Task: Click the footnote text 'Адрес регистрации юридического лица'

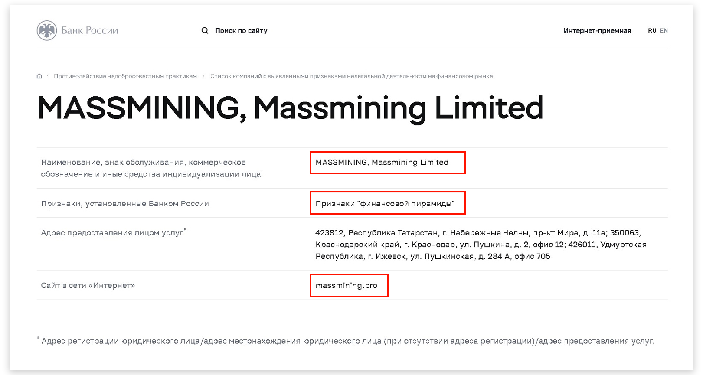Action: click(347, 341)
